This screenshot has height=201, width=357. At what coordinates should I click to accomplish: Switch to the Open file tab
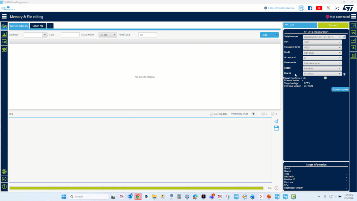coord(38,26)
